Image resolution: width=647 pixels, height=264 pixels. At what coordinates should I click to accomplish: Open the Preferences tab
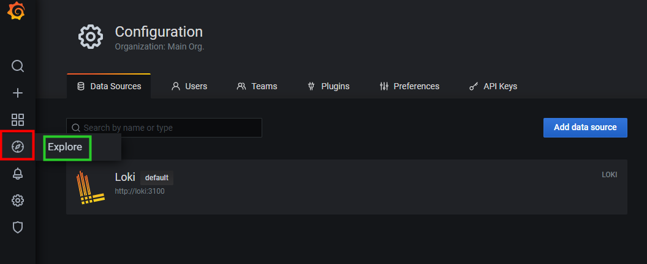click(409, 86)
